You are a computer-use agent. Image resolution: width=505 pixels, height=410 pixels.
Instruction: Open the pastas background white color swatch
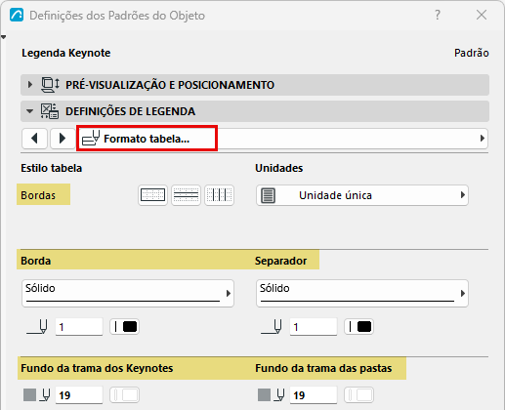(359, 395)
